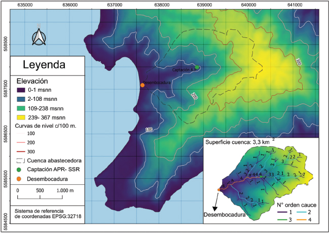Click the 100 contour label on the map
The width and height of the screenshot is (329, 233).
[x=149, y=130]
